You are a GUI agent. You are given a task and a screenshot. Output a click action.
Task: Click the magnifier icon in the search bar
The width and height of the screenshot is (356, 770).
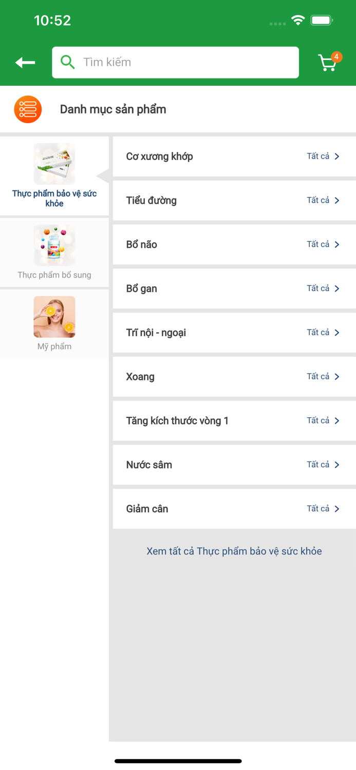[67, 62]
